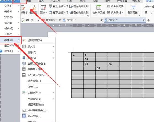Click the insert row above icon
The height and width of the screenshot is (122, 154).
pyautogui.click(x=51, y=6)
